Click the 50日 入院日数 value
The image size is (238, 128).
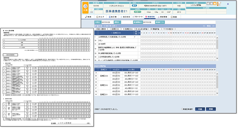179,6
